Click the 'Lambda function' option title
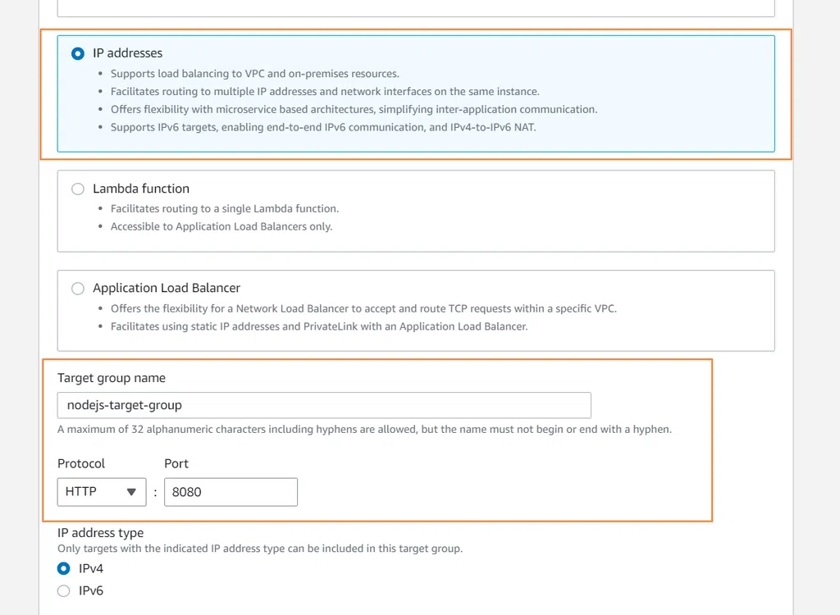The width and height of the screenshot is (840, 615). 141,189
